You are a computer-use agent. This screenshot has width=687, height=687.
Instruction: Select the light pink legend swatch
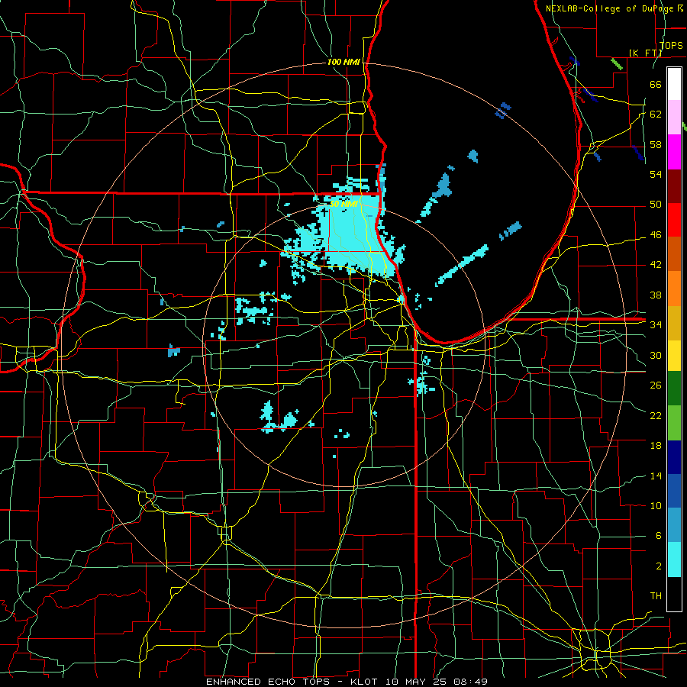pos(674,118)
